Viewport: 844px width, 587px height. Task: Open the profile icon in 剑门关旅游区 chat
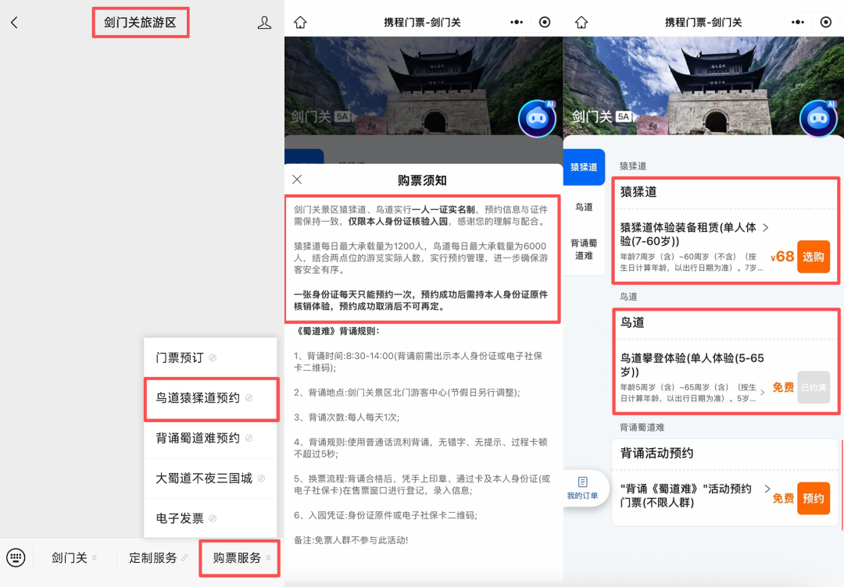264,23
